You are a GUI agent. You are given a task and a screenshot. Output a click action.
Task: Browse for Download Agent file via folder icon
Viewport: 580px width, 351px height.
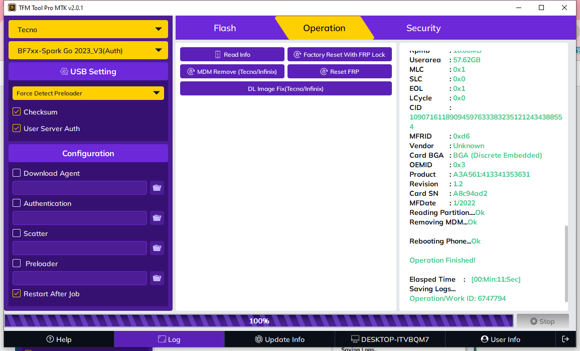(157, 188)
